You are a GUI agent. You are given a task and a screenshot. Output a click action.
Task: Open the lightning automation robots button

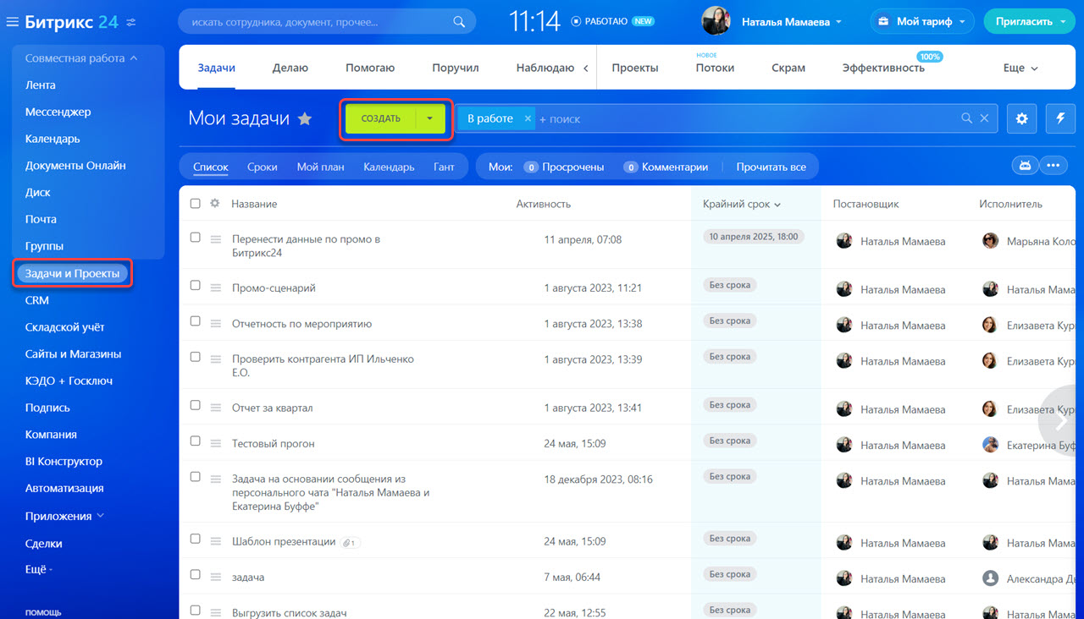click(1060, 119)
